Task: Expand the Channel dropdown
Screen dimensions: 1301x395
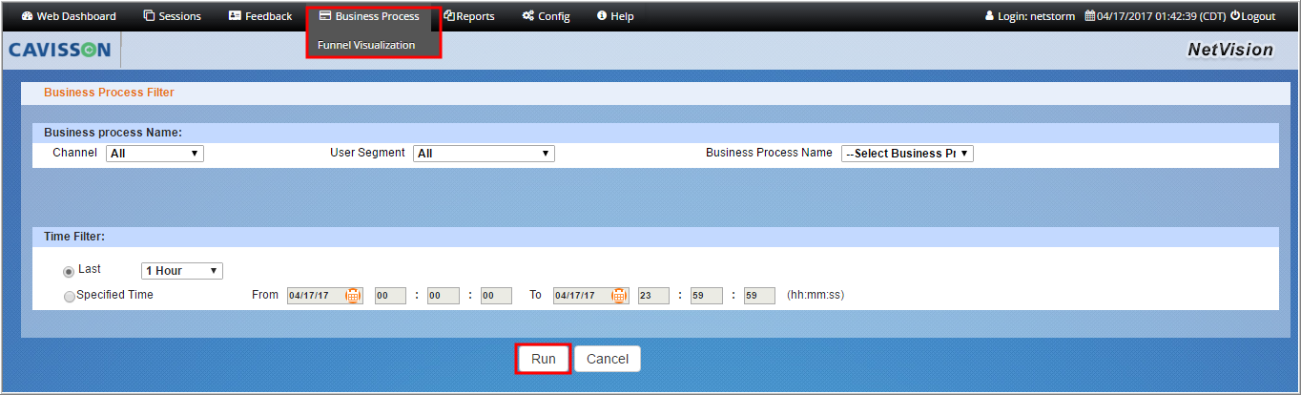Action: click(x=155, y=154)
